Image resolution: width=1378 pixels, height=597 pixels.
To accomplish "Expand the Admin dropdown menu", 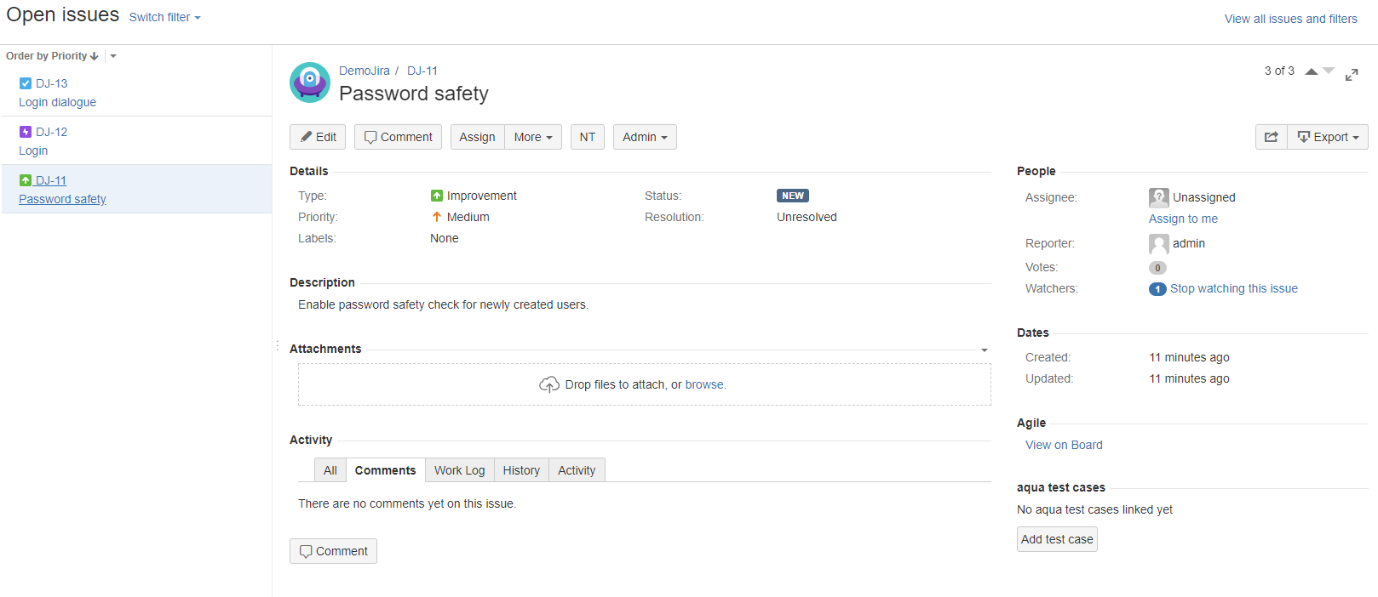I will point(645,137).
